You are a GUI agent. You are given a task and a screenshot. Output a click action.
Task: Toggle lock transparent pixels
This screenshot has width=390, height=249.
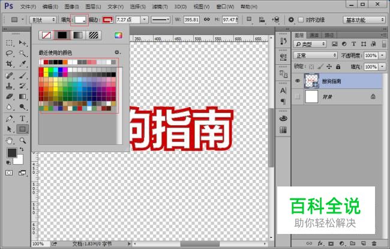coord(311,67)
